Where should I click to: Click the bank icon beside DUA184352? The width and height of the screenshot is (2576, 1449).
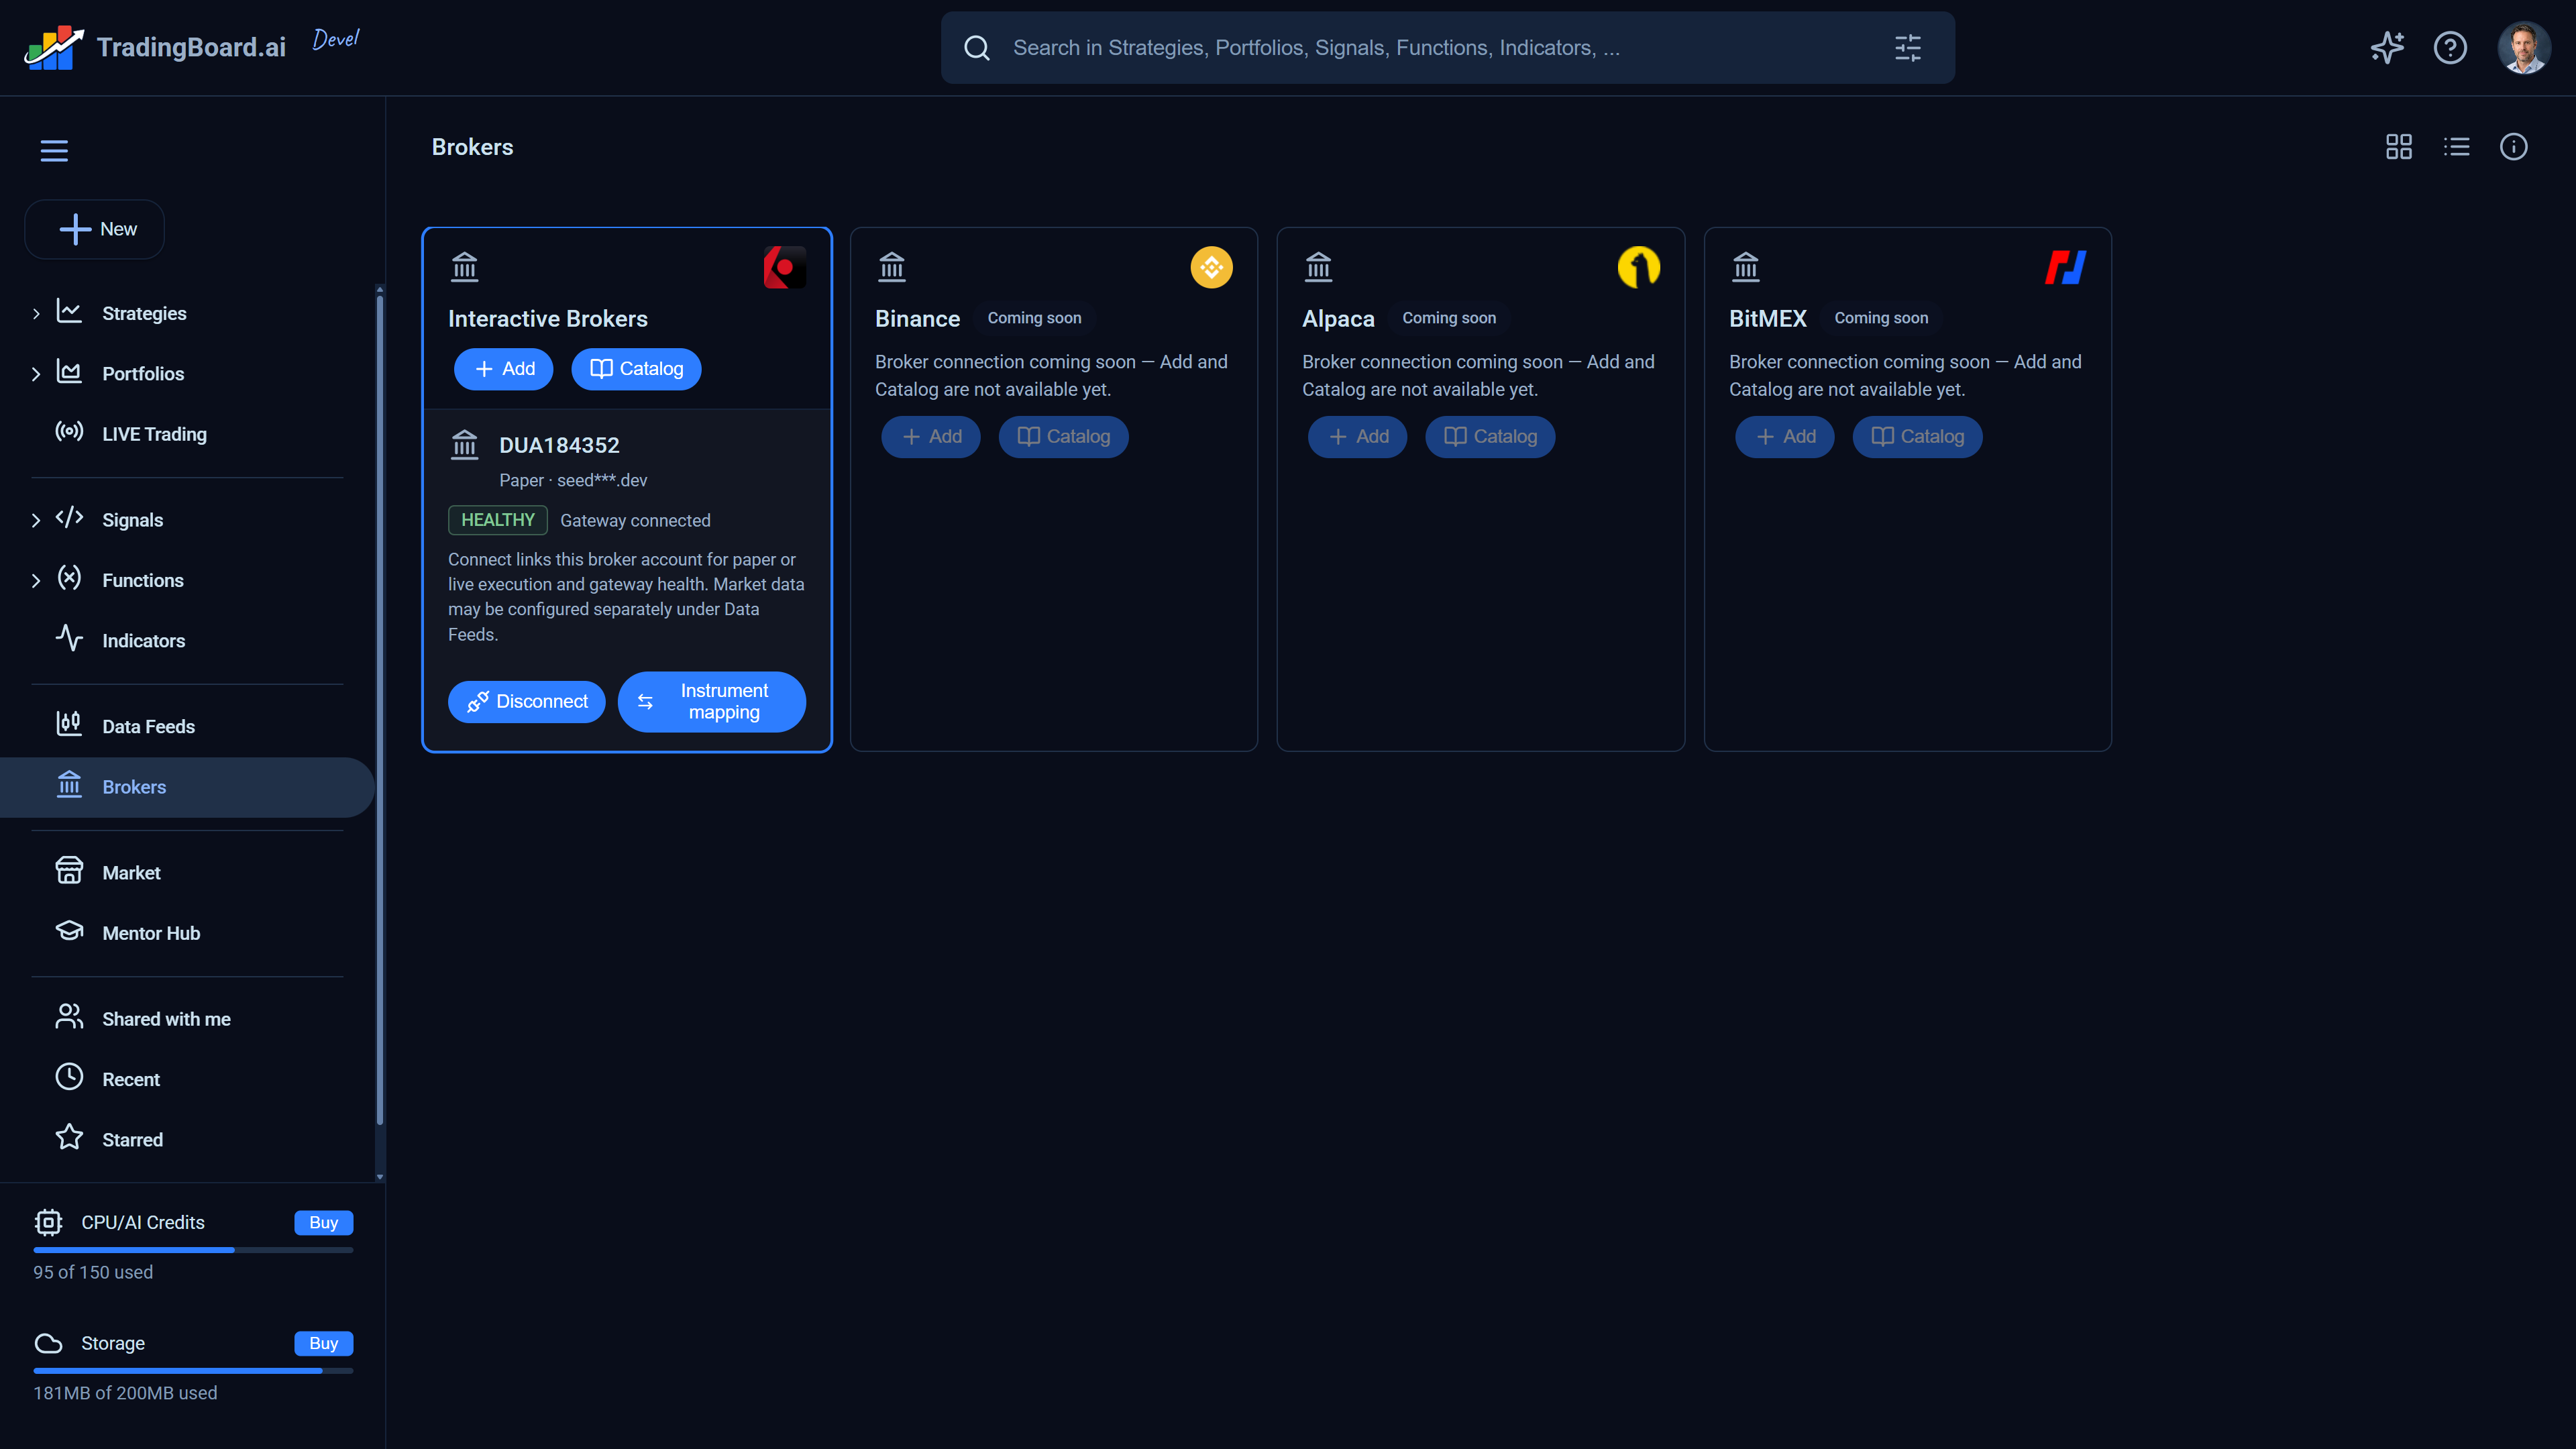(x=465, y=444)
